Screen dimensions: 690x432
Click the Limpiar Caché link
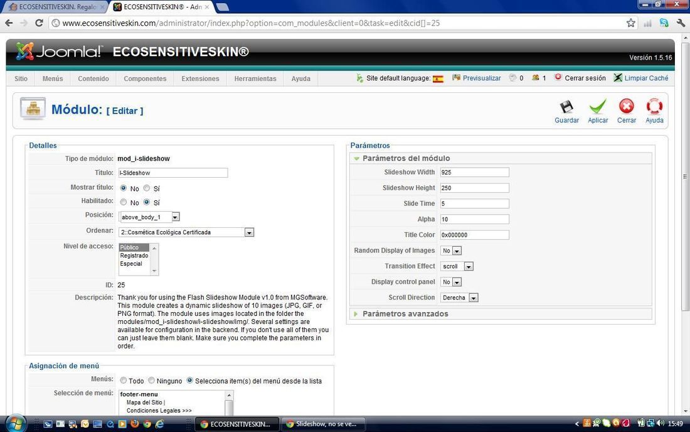(646, 78)
